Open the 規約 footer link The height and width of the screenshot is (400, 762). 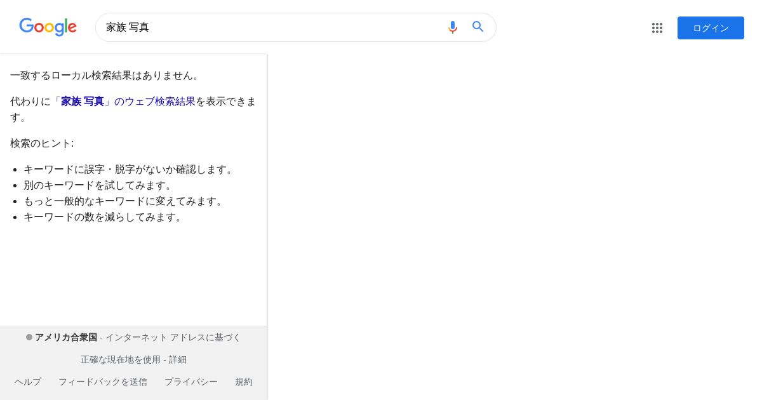[244, 382]
